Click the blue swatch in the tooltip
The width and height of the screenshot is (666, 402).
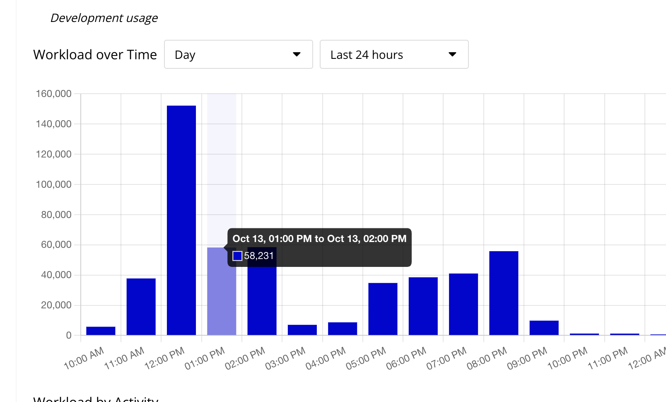237,256
